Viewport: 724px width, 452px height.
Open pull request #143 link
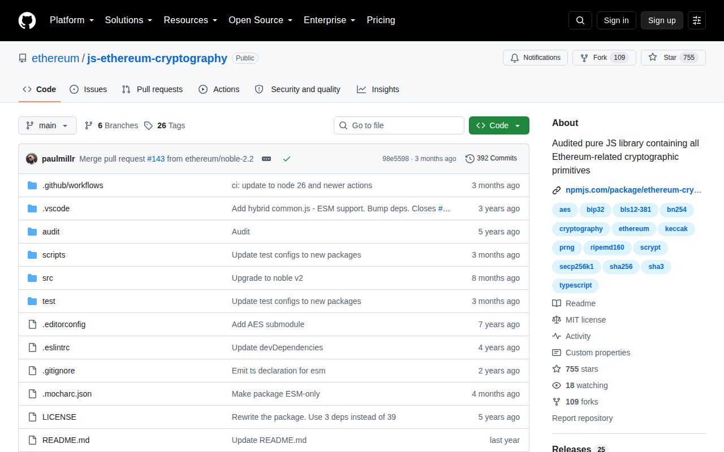click(156, 159)
